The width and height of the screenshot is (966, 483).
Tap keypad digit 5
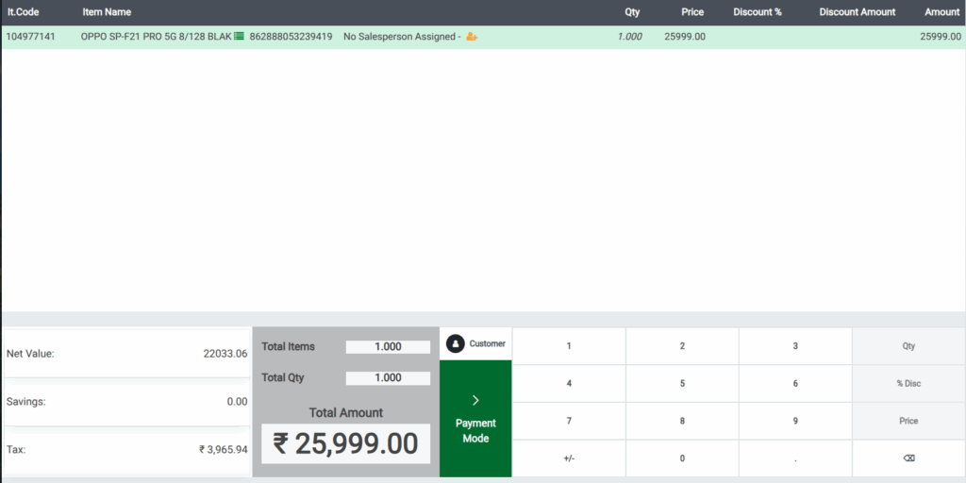[x=682, y=383]
